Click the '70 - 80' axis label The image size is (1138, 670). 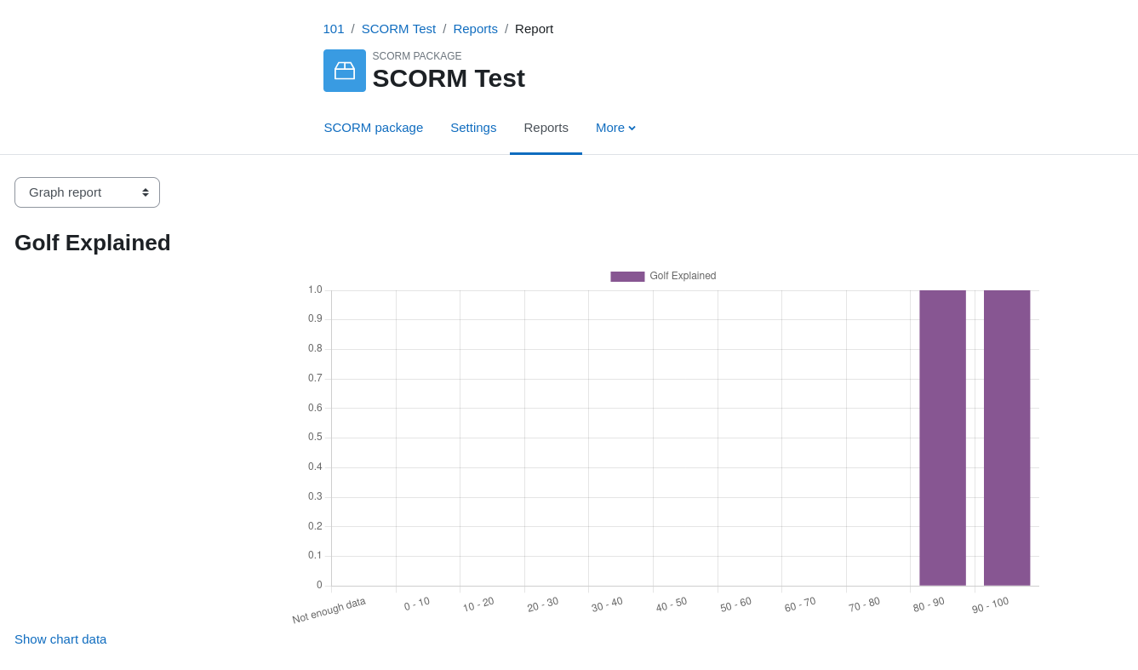click(864, 604)
